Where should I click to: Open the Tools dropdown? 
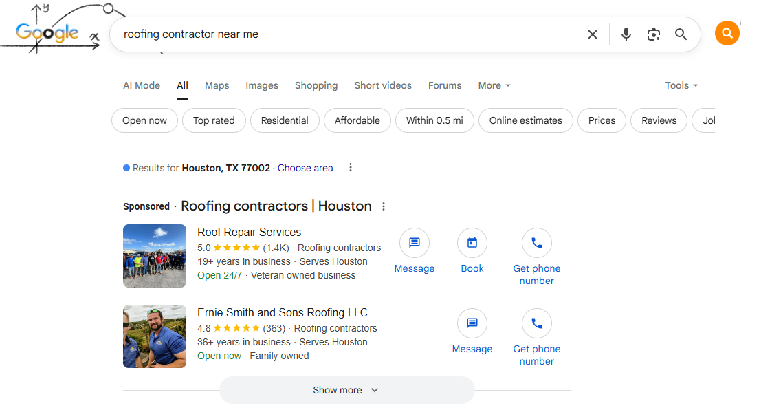(681, 86)
